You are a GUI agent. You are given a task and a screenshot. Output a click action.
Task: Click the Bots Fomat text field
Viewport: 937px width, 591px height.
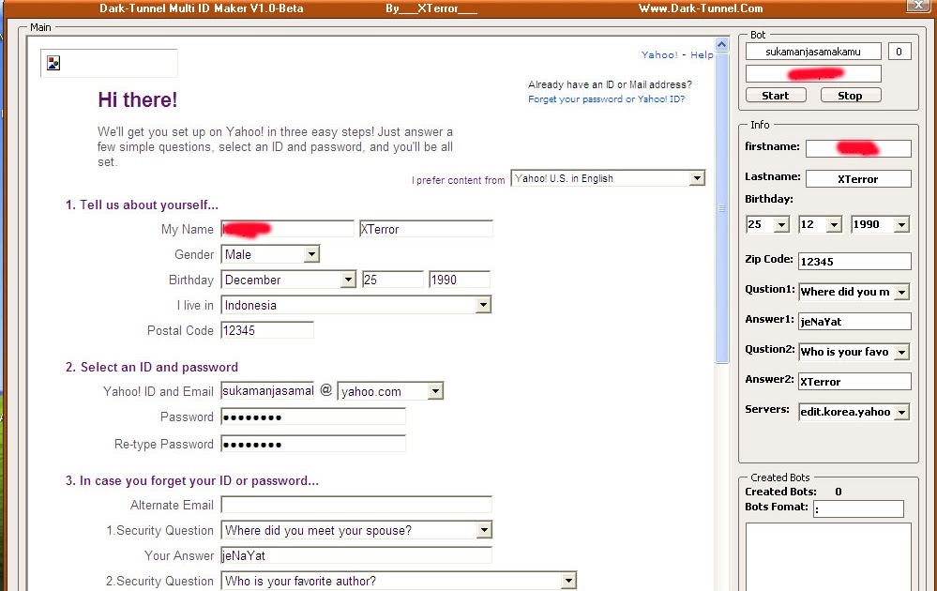pyautogui.click(x=859, y=509)
